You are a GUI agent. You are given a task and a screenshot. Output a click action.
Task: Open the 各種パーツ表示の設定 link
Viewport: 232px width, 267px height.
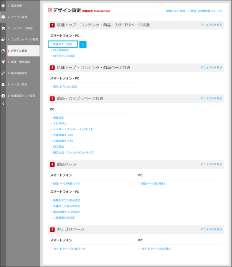click(x=67, y=206)
